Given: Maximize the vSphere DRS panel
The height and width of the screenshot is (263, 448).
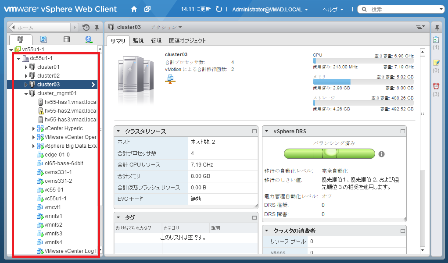Looking at the screenshot, I should [402, 131].
